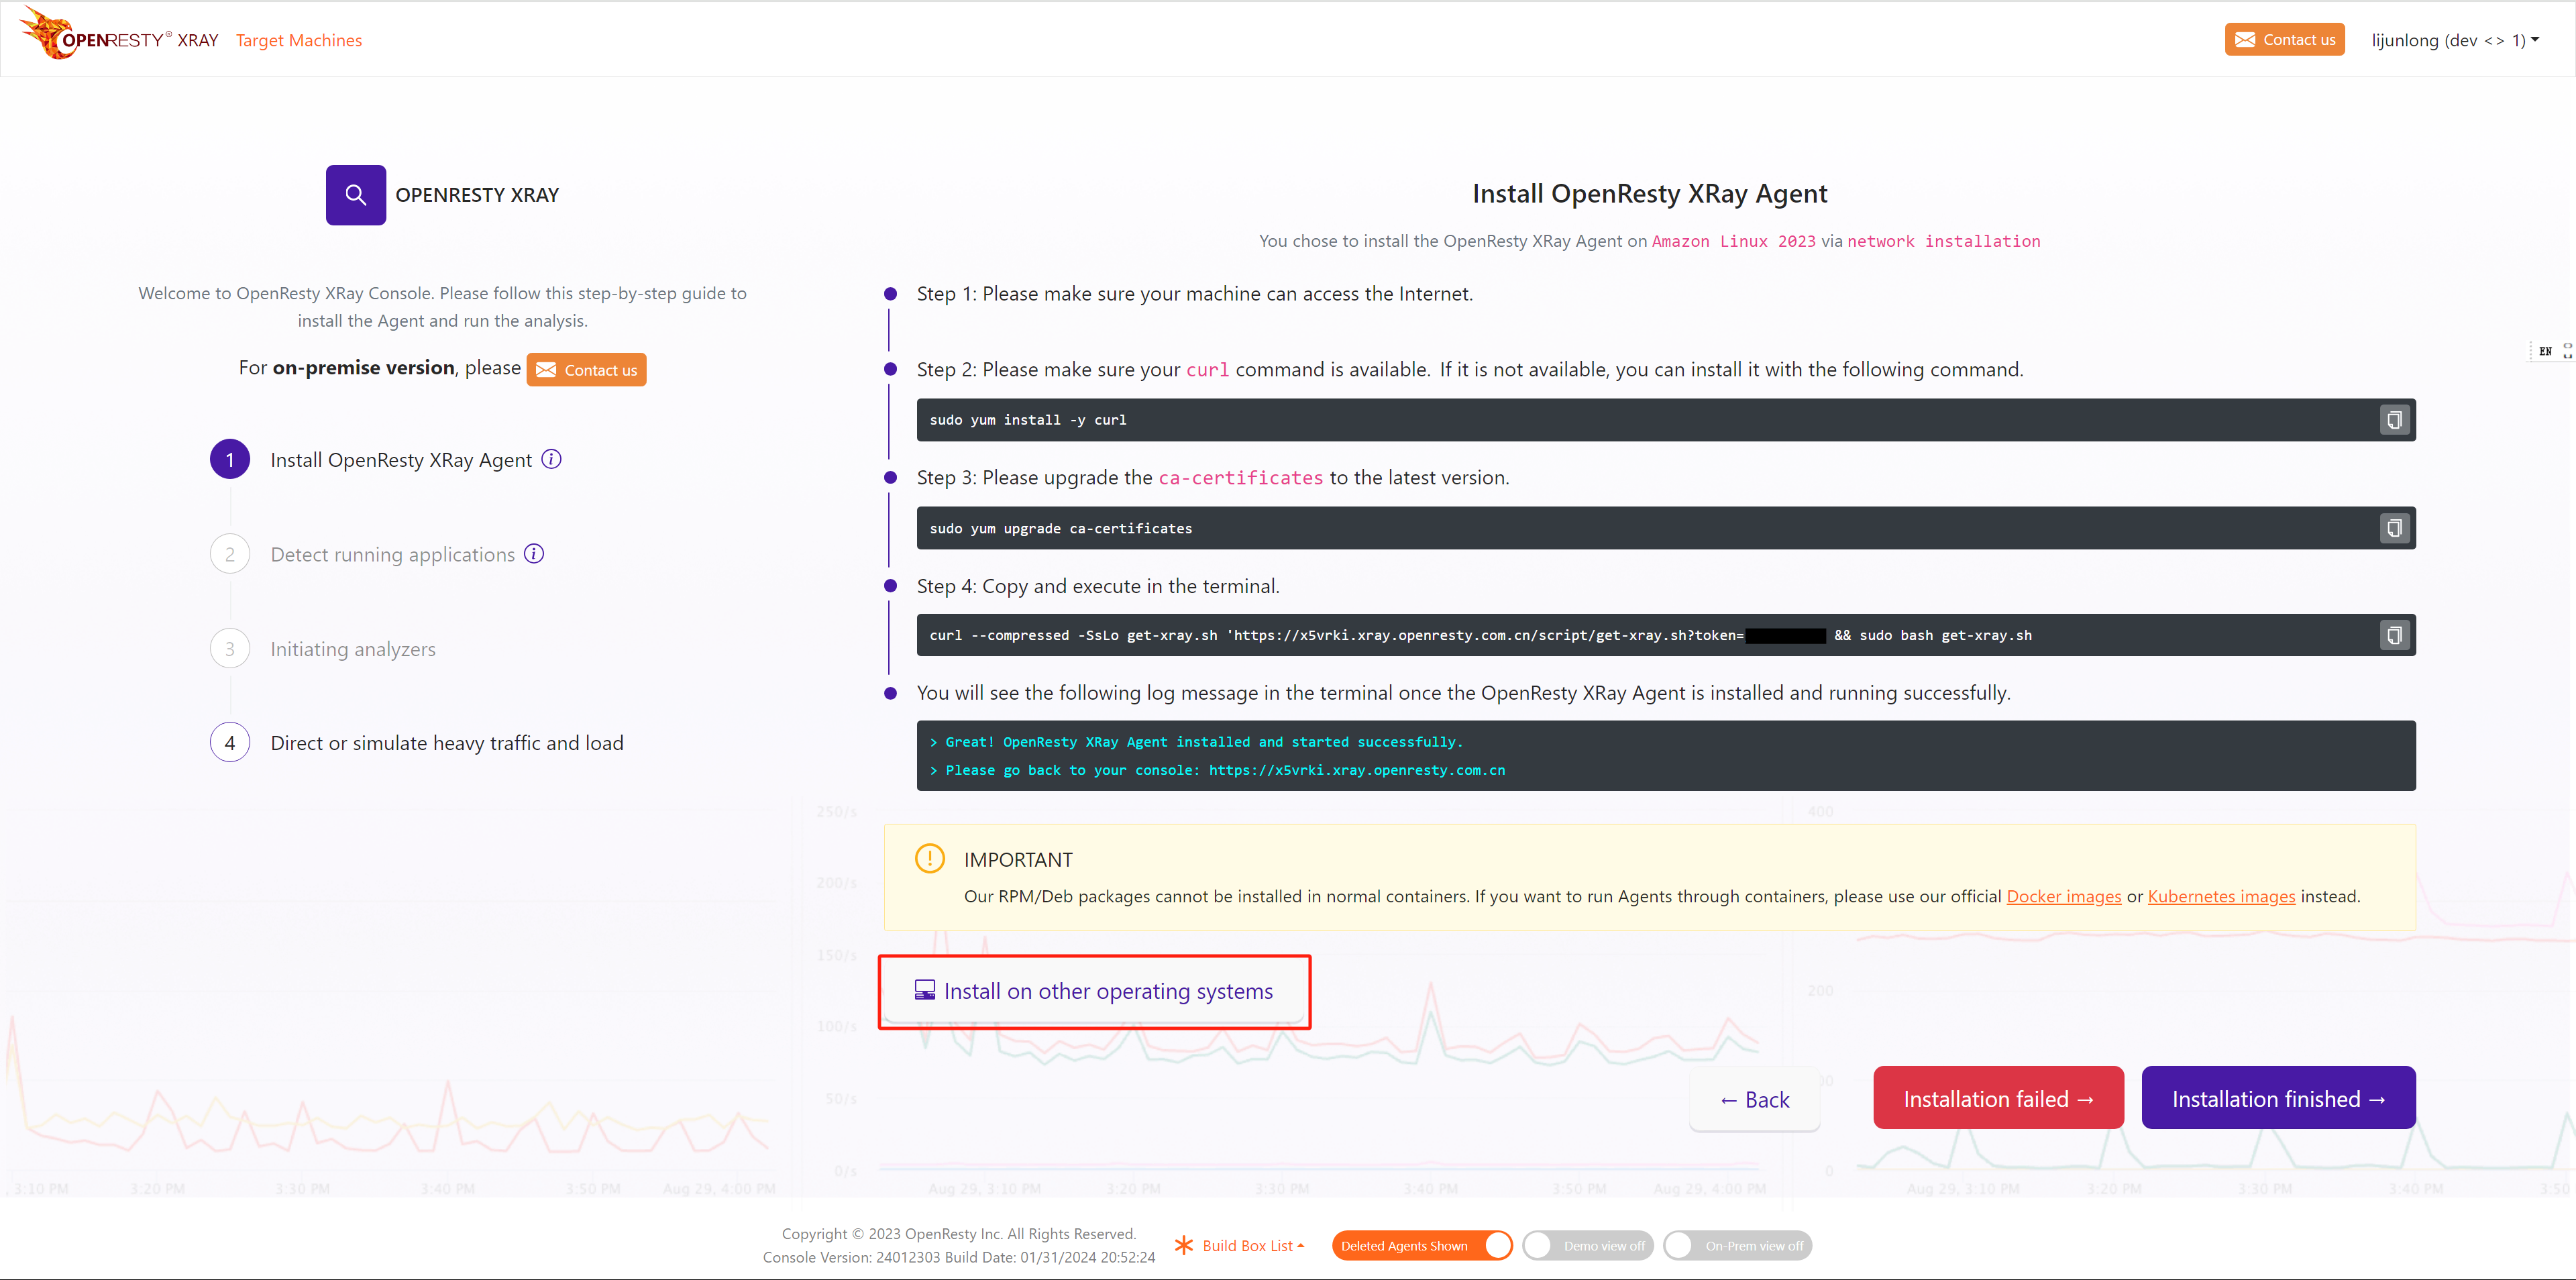Open the Kubernetes images link
This screenshot has width=2576, height=1280.
coord(2222,896)
